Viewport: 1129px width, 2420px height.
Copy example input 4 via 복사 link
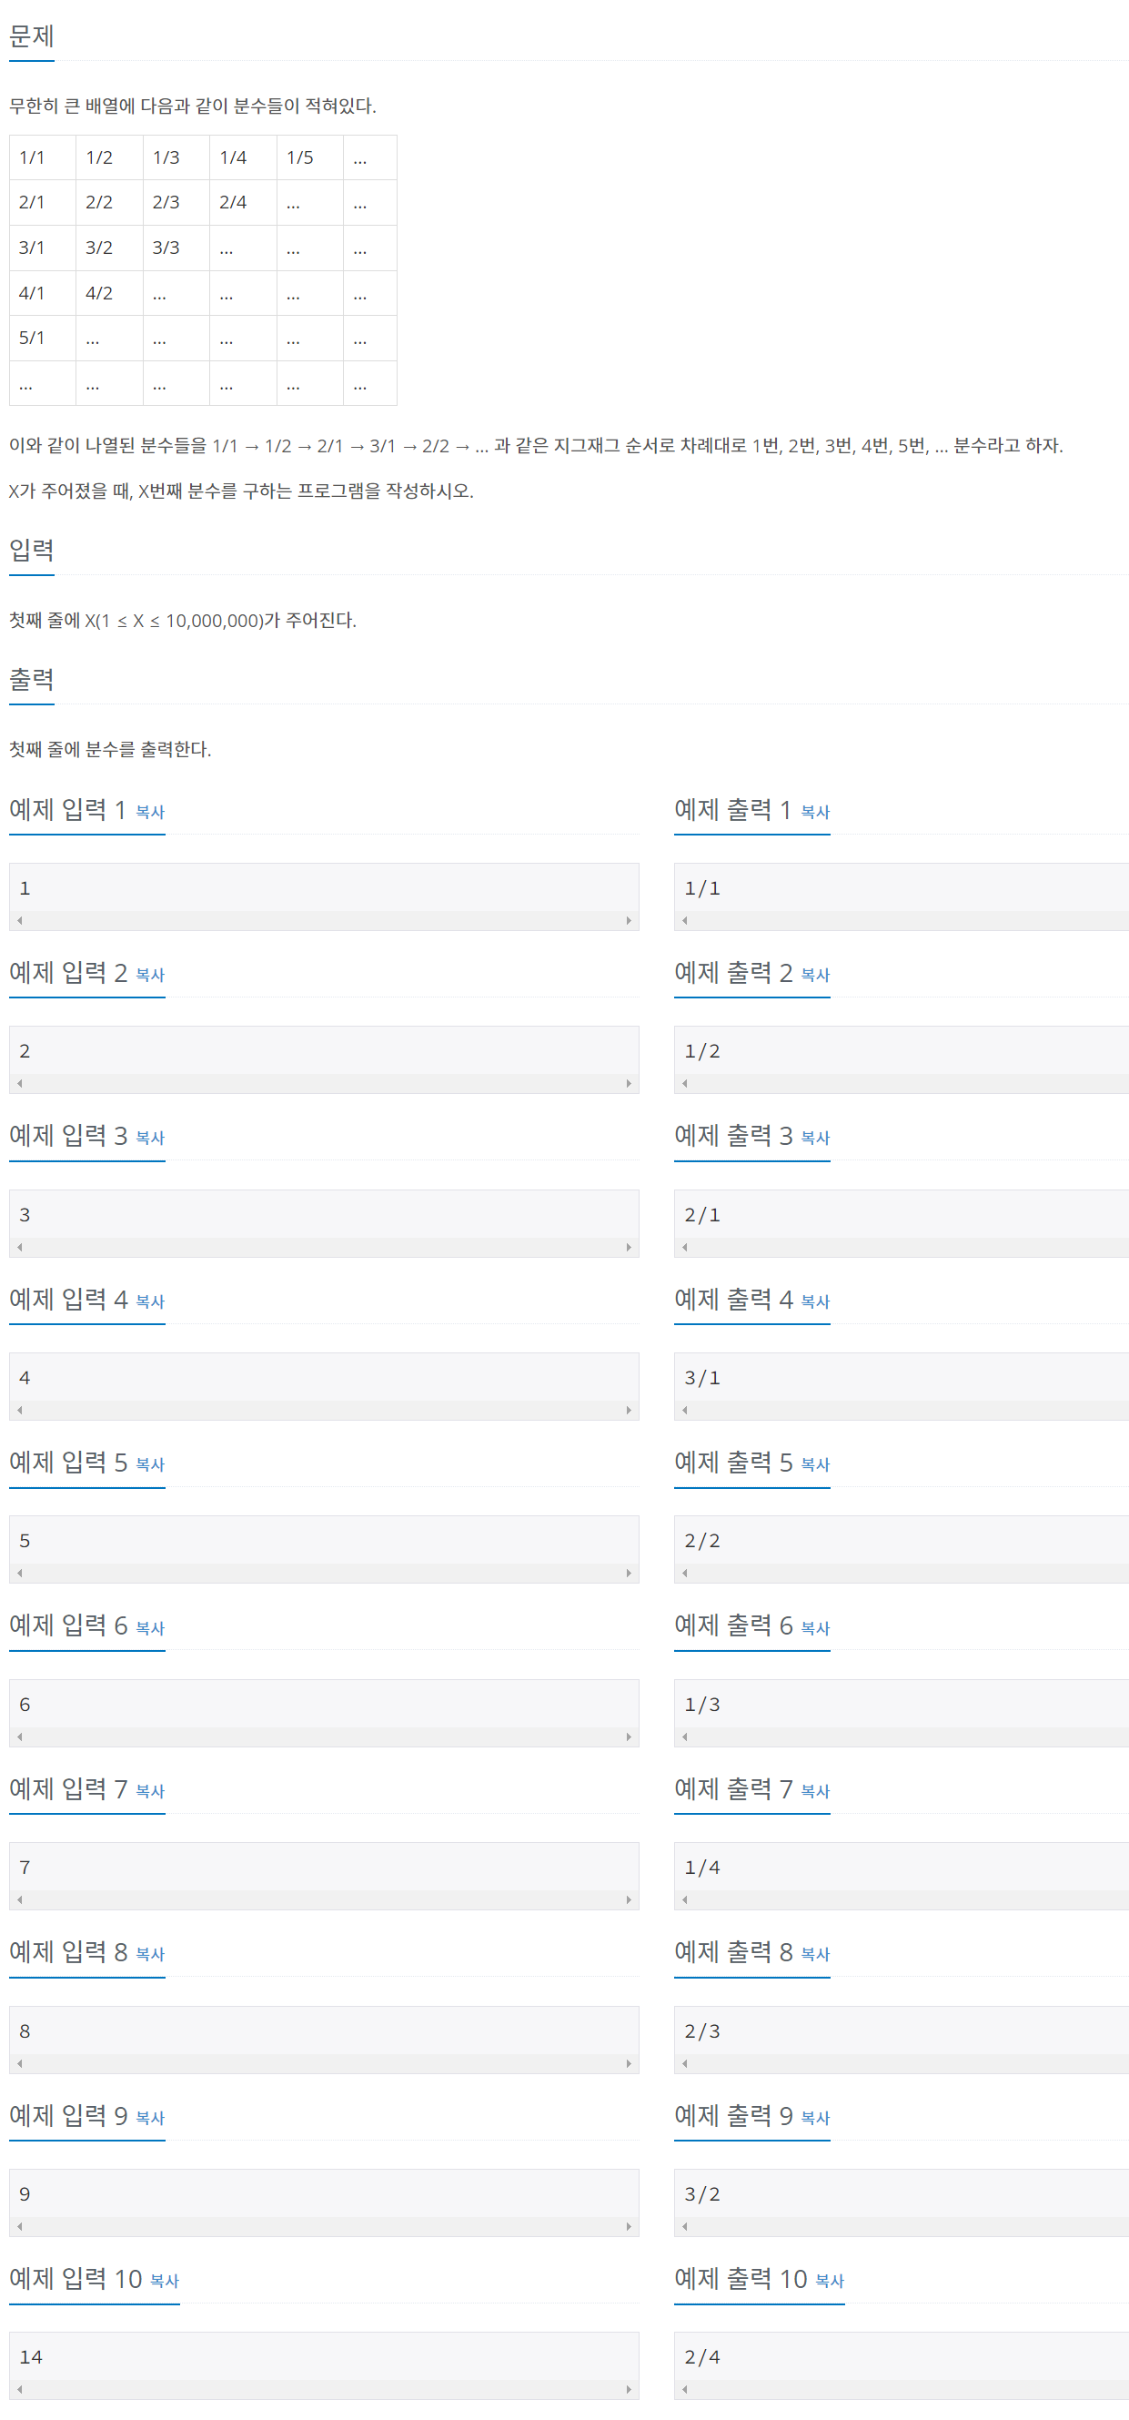coord(150,1301)
